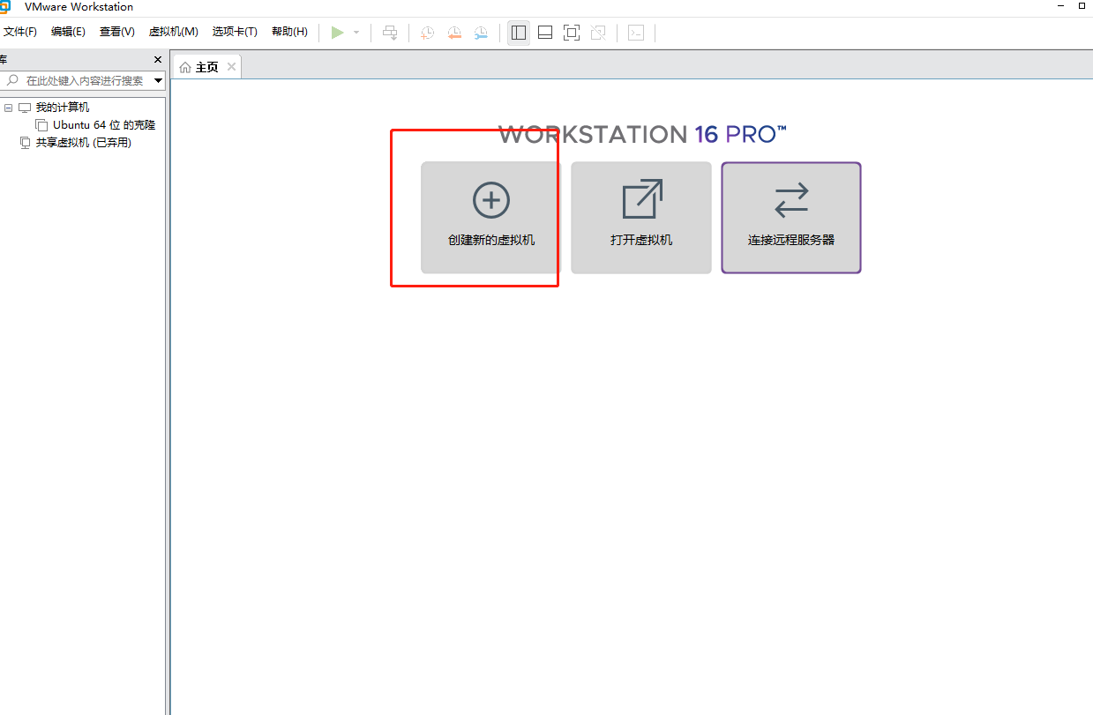Click the 创建新的虚拟机 button
This screenshot has width=1093, height=715.
click(x=490, y=218)
